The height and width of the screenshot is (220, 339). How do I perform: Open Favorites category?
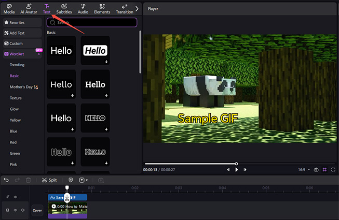[22, 22]
